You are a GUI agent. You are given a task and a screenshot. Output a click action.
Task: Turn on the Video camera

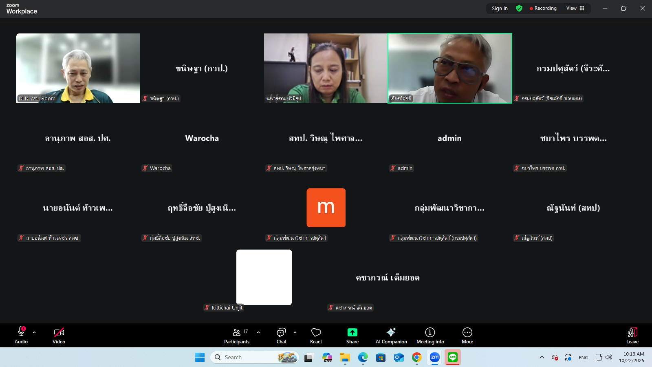tap(59, 336)
